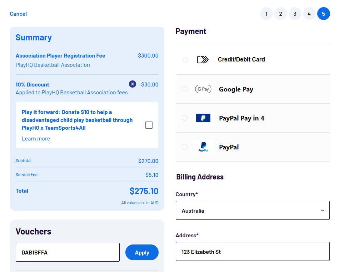Click the Cancel link

click(18, 14)
